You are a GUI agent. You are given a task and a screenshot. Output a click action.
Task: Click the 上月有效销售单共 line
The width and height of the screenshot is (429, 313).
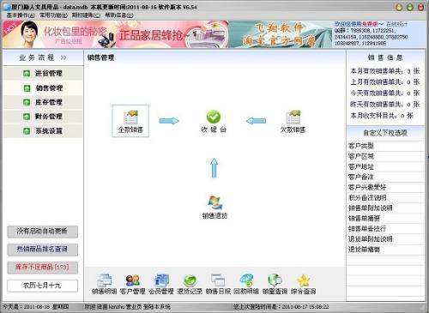point(385,82)
